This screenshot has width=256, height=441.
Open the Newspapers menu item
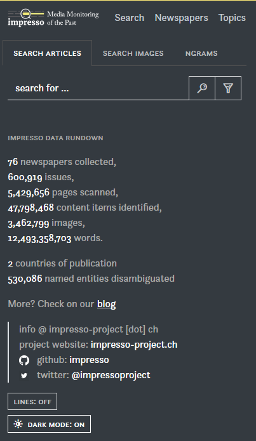pyautogui.click(x=182, y=18)
